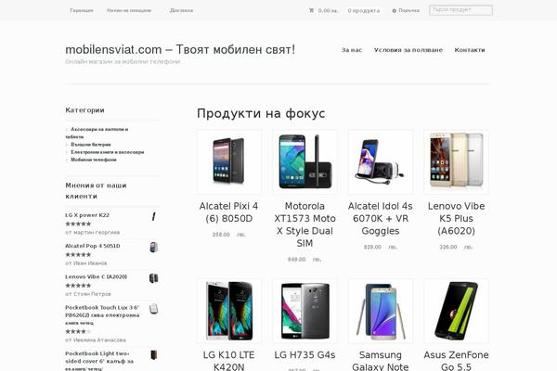Open the Samsung Galaxy Note product image

(x=381, y=311)
